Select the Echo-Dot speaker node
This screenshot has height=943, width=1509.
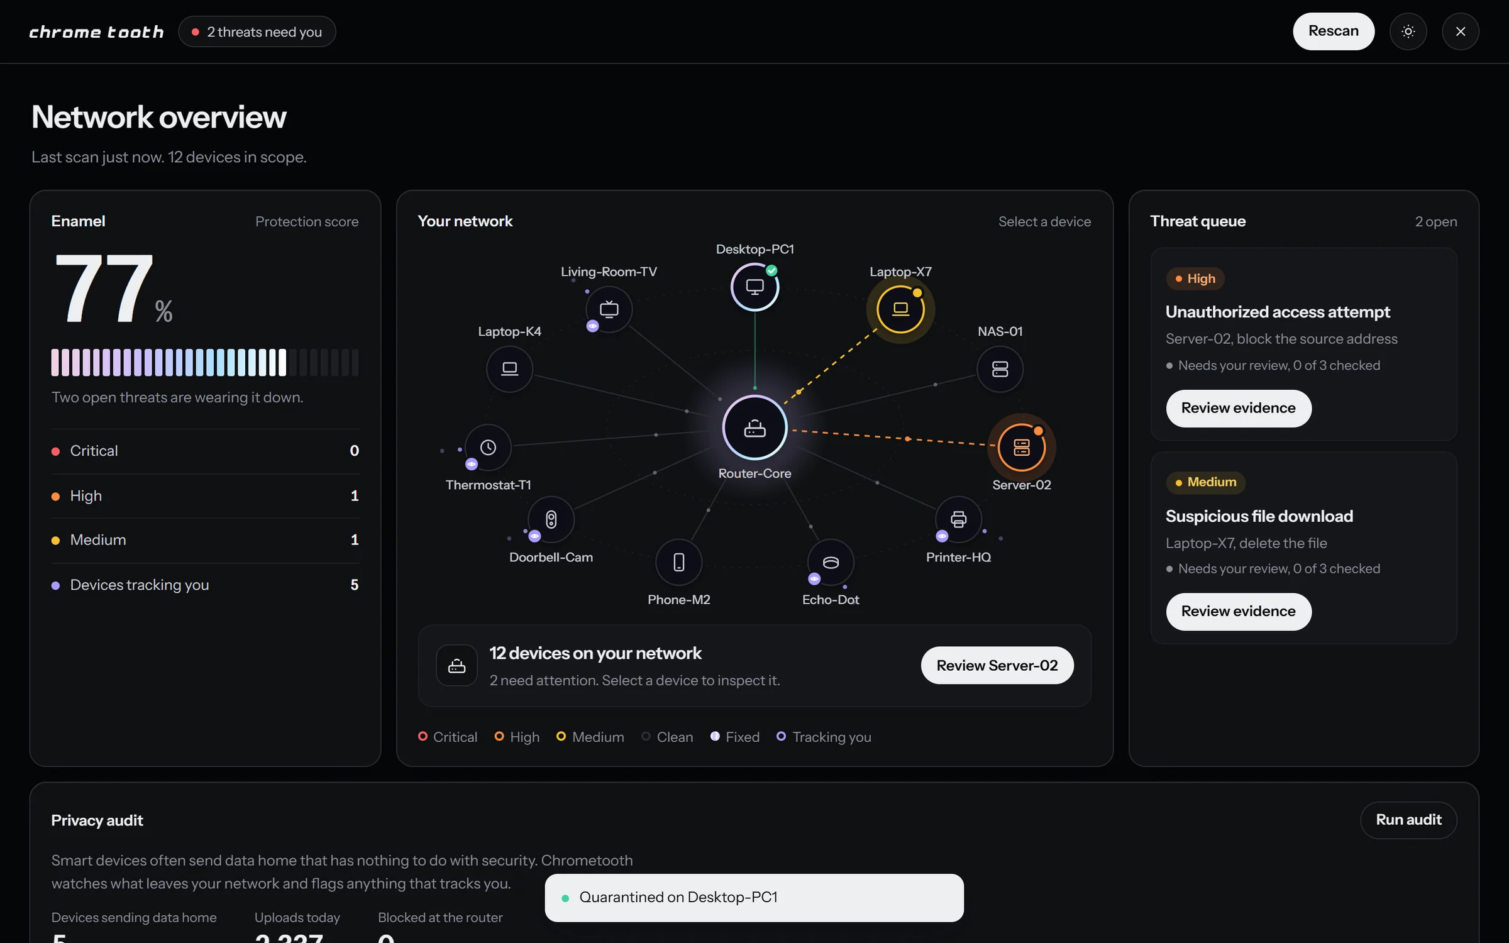tap(831, 562)
